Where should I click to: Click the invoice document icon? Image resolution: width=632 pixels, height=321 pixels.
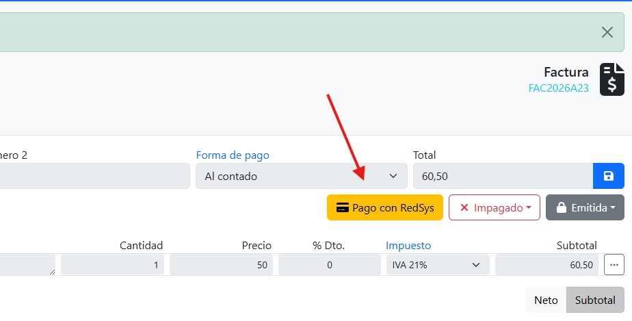coord(612,79)
